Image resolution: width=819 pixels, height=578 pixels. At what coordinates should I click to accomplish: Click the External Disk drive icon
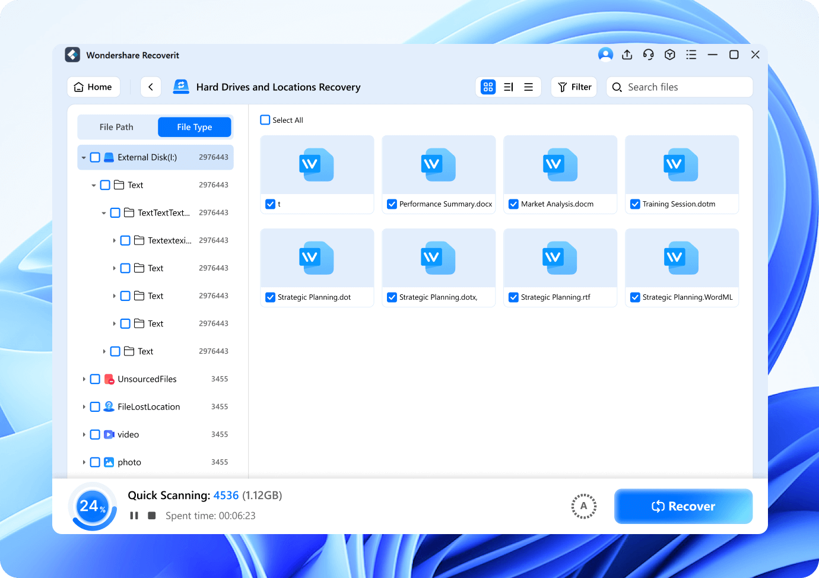[x=109, y=157]
